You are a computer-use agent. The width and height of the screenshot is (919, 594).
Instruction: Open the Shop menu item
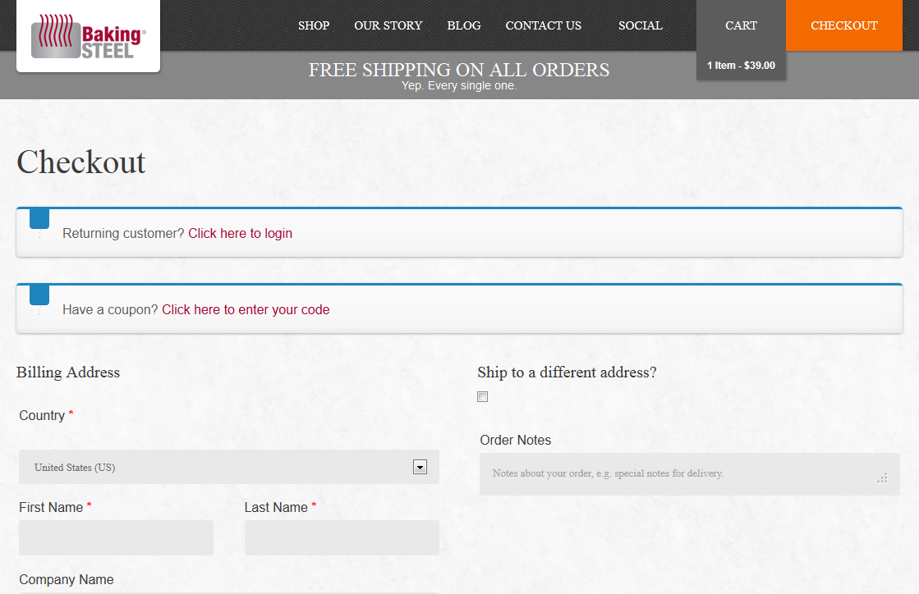tap(314, 25)
